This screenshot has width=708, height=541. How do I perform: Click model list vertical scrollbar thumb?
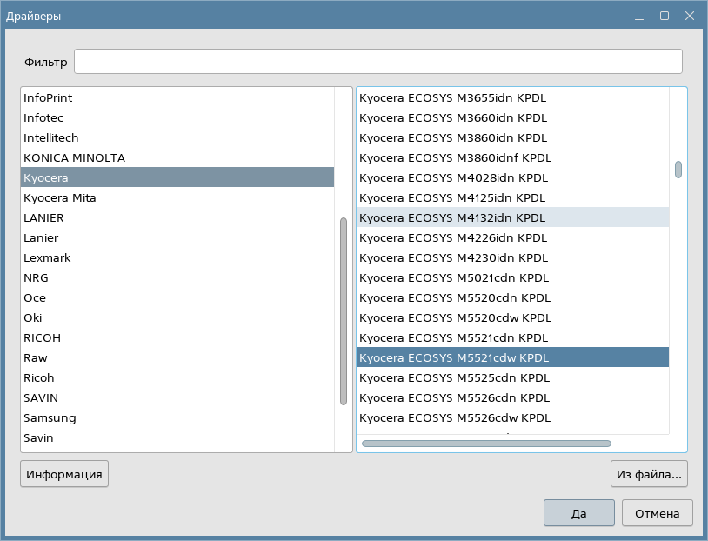click(678, 170)
